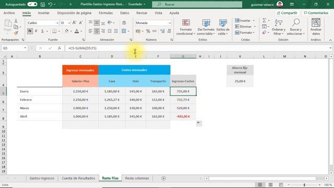Open the Calibri font name dropdown
The width and height of the screenshot is (334, 188).
pos(57,23)
